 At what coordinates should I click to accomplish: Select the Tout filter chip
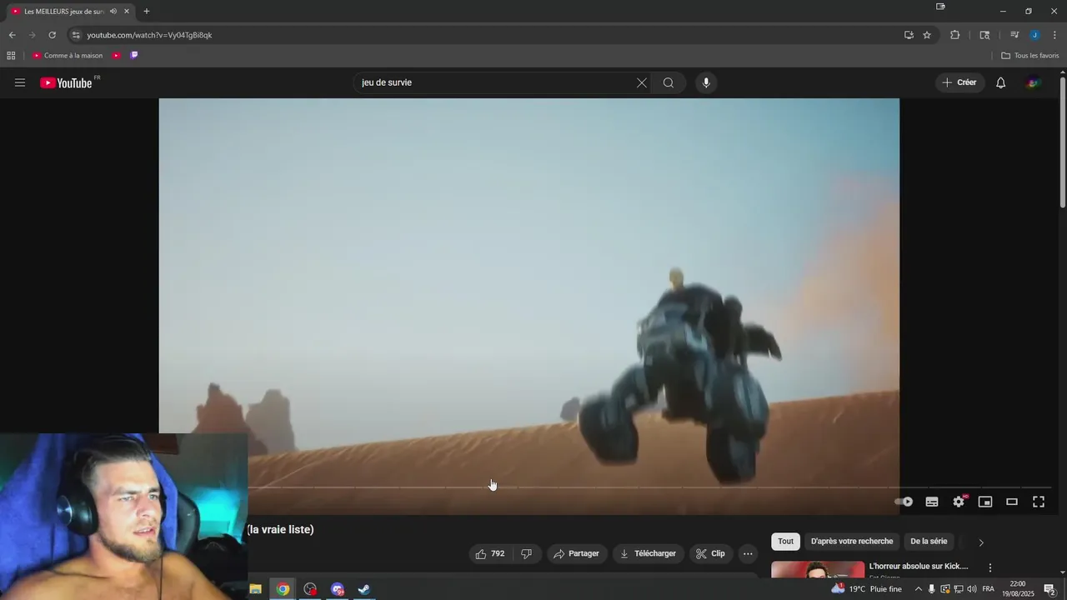pyautogui.click(x=785, y=542)
